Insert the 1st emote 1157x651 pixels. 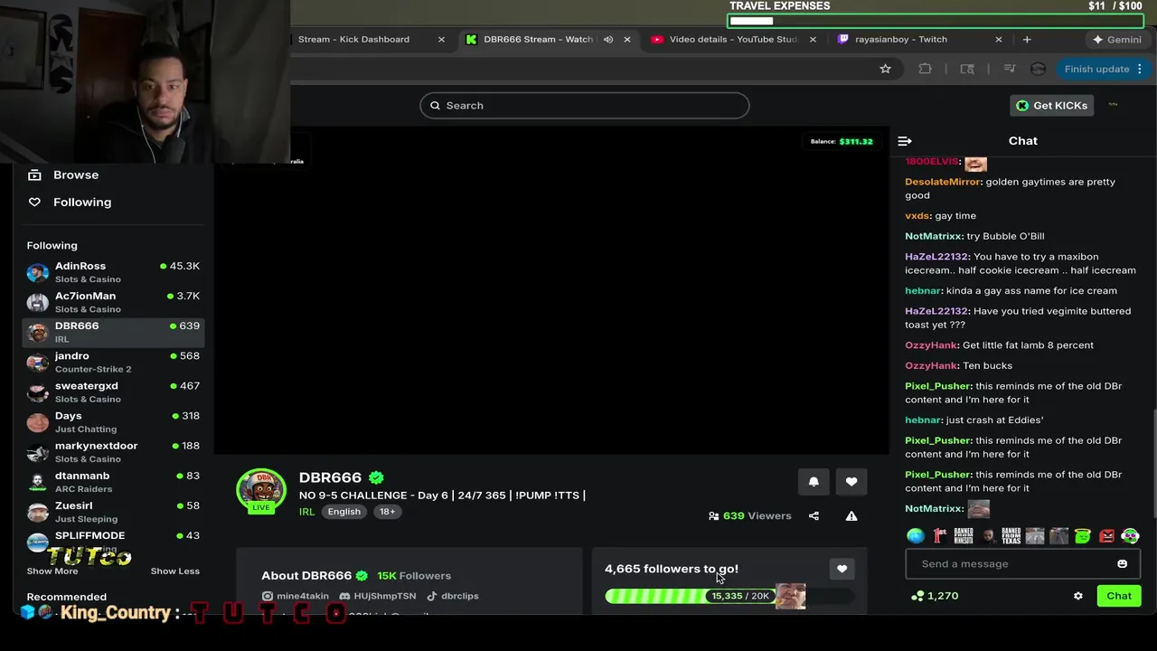coord(939,536)
